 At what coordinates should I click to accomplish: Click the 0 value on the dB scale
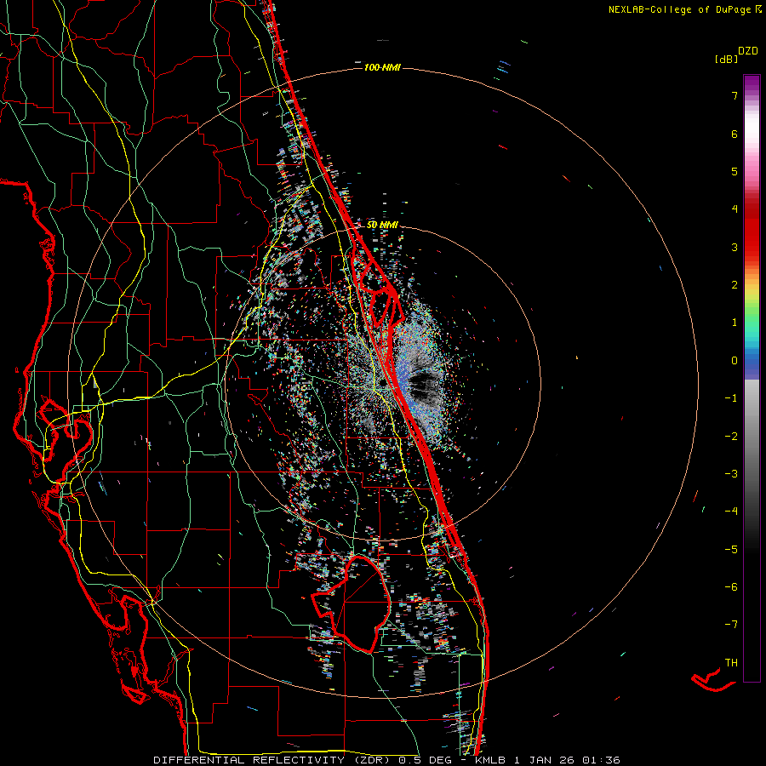[x=735, y=361]
